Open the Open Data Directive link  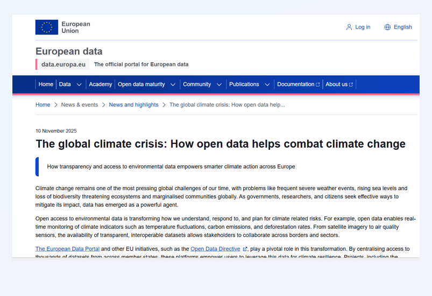pyautogui.click(x=215, y=249)
